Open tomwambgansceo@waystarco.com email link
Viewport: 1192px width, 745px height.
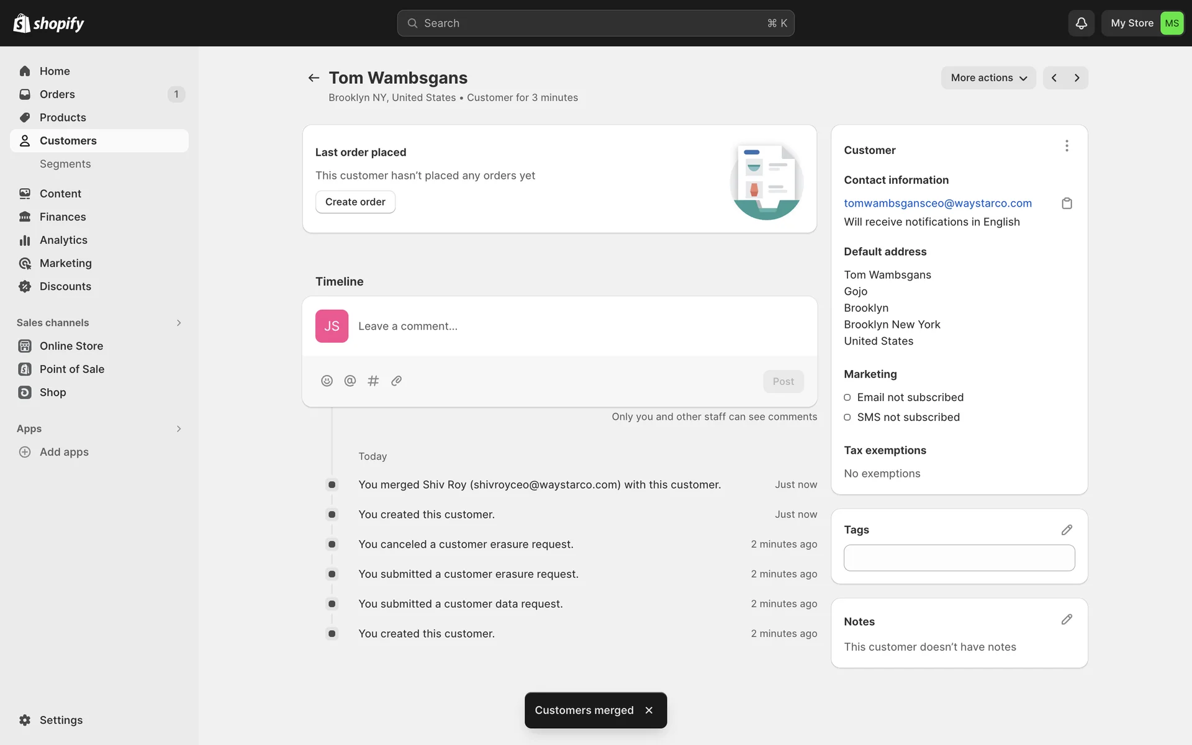(x=937, y=203)
